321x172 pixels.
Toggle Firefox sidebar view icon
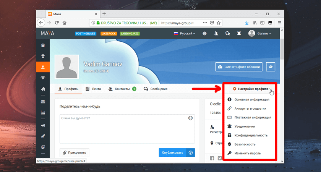pos(262,23)
